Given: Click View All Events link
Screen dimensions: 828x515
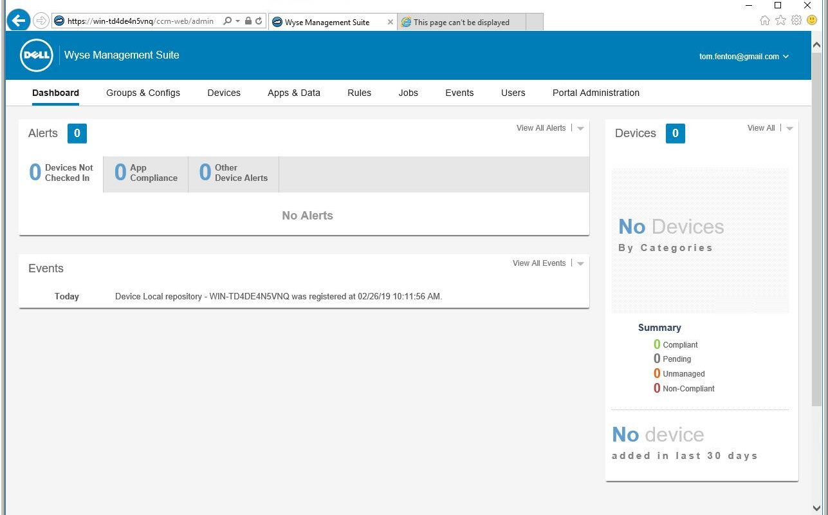Looking at the screenshot, I should click(539, 263).
